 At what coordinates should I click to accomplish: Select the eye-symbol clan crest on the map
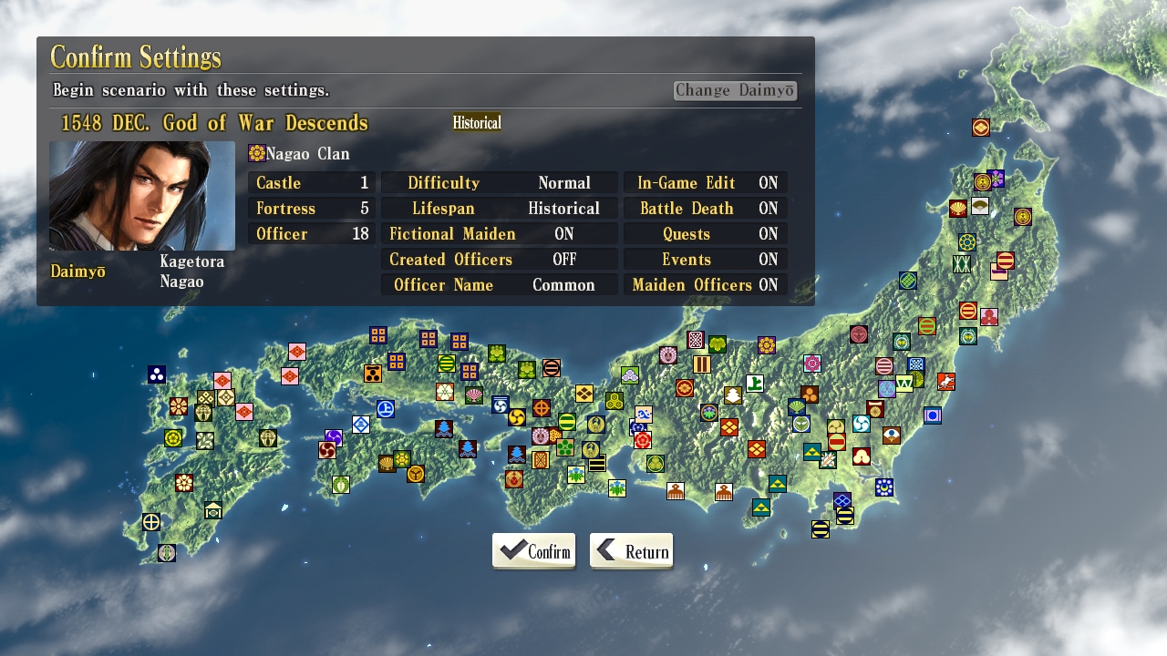click(890, 433)
